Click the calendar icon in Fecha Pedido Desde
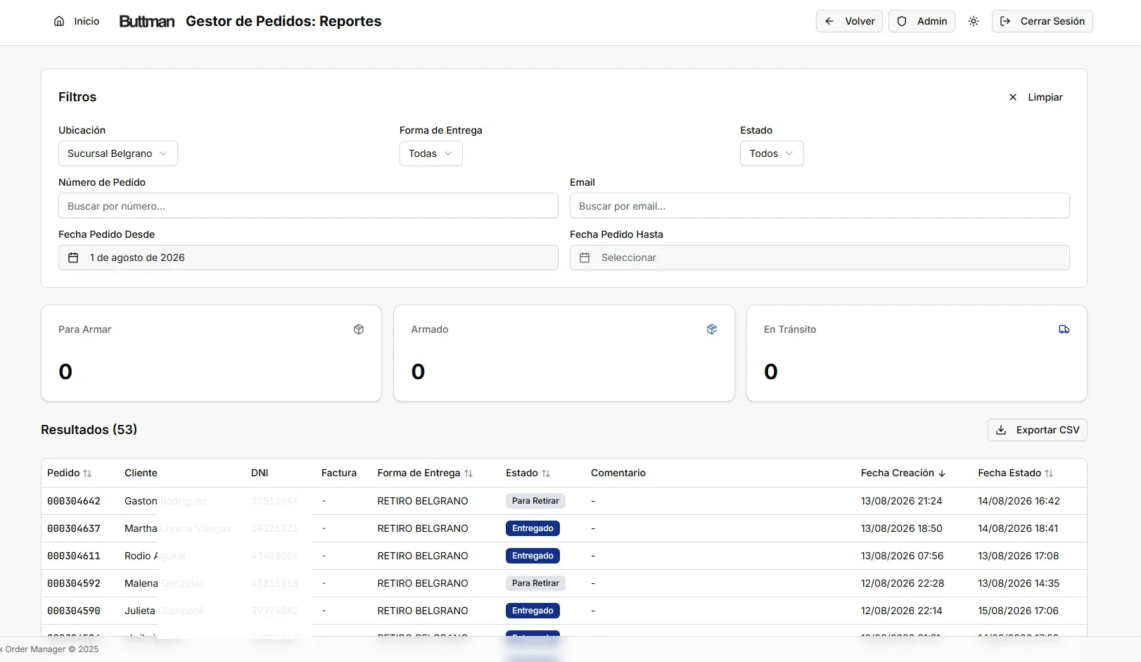 pyautogui.click(x=73, y=257)
